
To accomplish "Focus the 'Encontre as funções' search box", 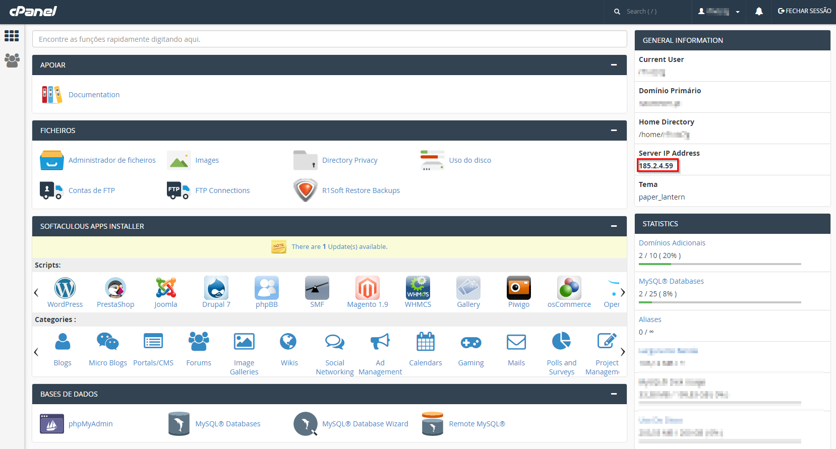I will (330, 39).
